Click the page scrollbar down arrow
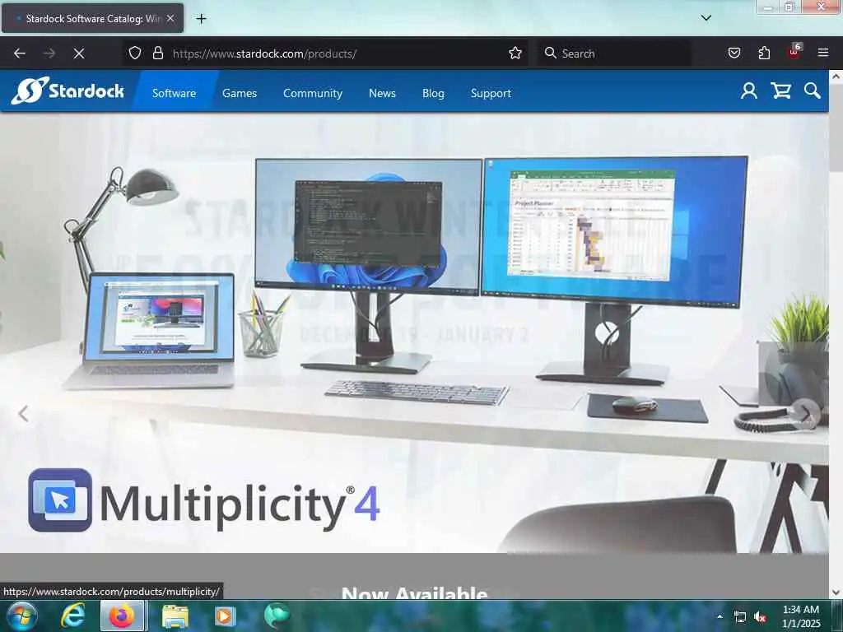 (836, 592)
